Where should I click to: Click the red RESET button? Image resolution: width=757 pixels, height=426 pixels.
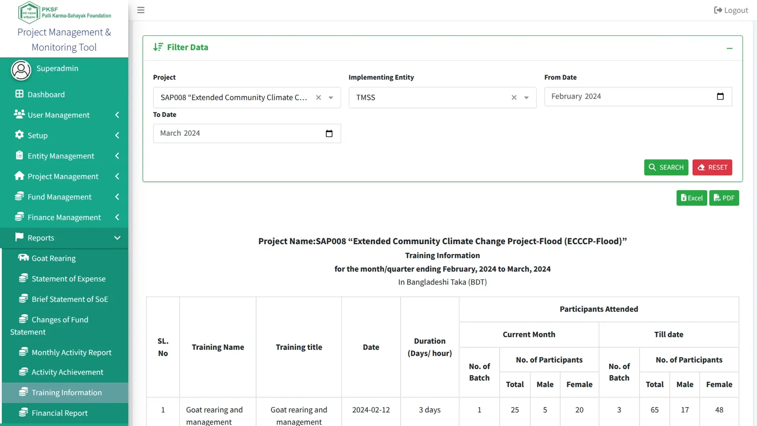[x=712, y=167]
